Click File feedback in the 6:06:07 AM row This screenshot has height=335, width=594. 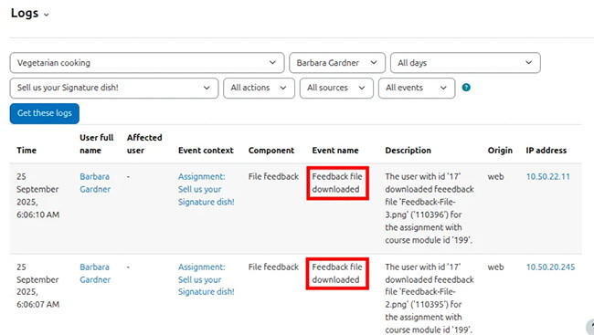[x=273, y=267]
